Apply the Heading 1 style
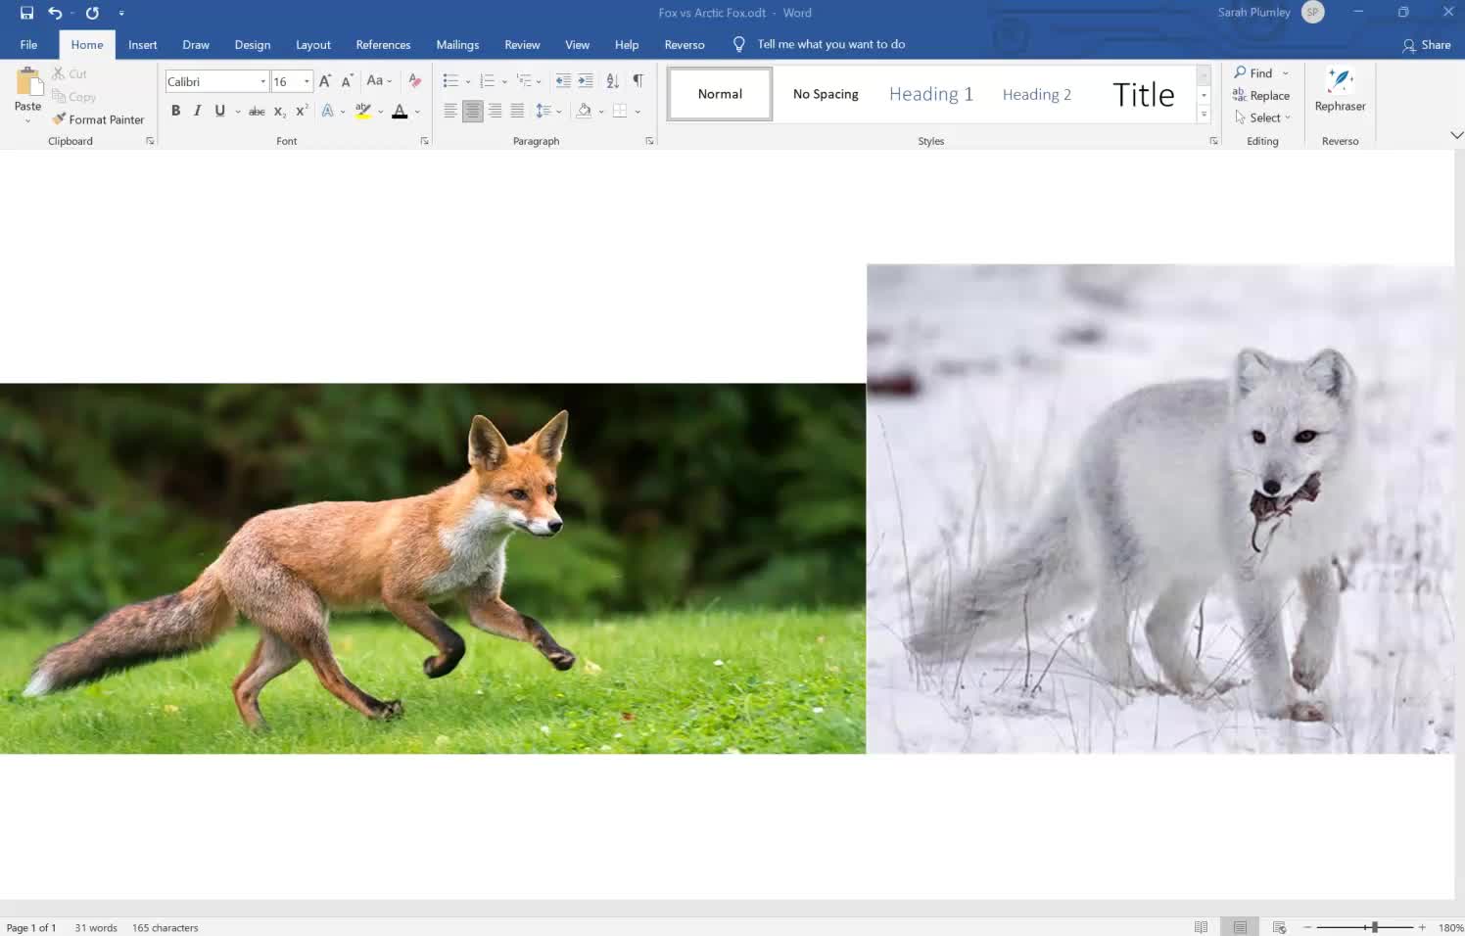The width and height of the screenshot is (1465, 936). click(931, 94)
